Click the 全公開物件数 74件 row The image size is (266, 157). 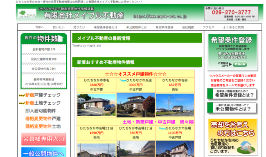pyautogui.click(x=44, y=69)
